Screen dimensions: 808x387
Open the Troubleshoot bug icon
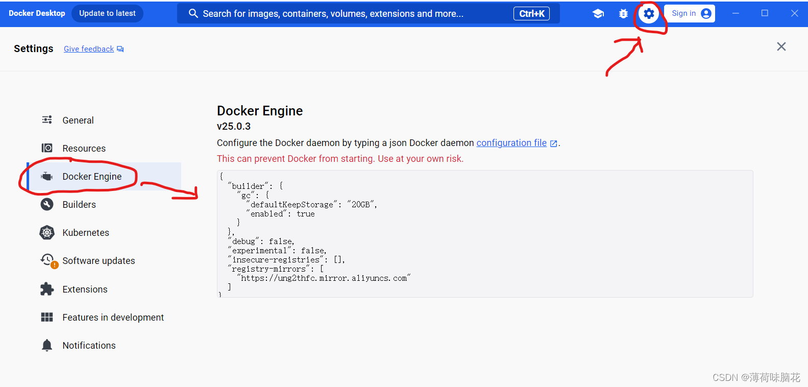[623, 14]
